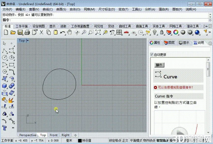
Task: Switch to the Front viewport tab
Action: (x=54, y=135)
